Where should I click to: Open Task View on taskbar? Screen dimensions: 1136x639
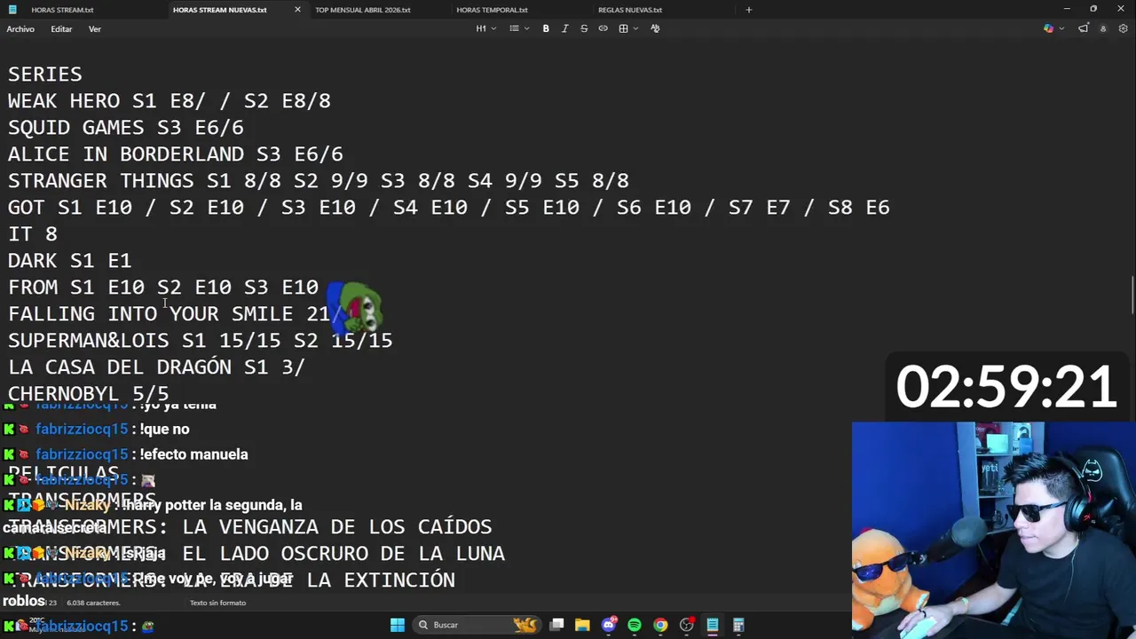[556, 625]
